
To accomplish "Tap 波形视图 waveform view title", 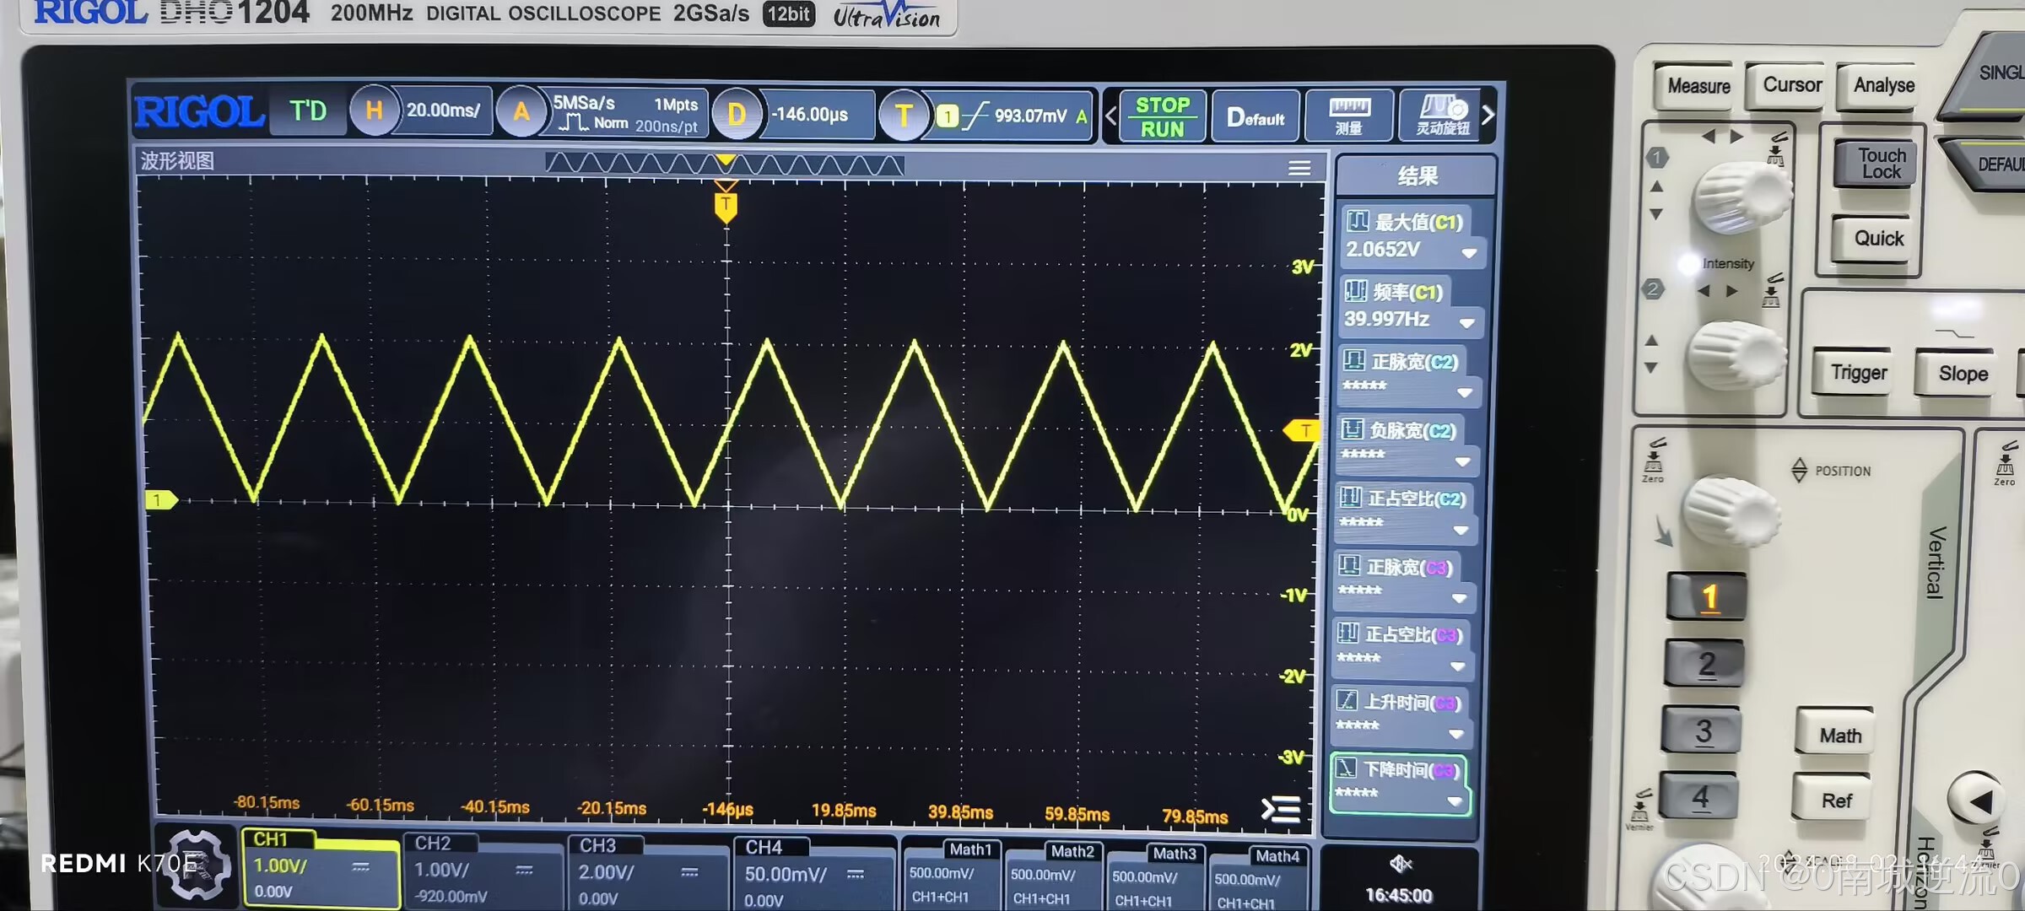I will point(177,160).
